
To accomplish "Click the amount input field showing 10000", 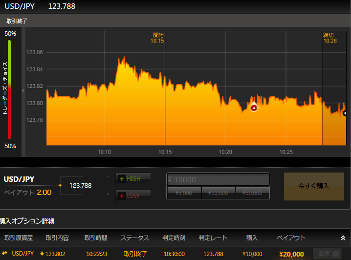I will coord(218,179).
